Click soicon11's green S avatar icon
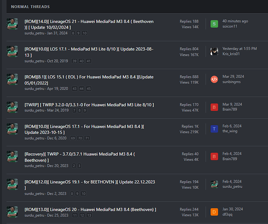This screenshot has height=224, width=268. (214, 24)
